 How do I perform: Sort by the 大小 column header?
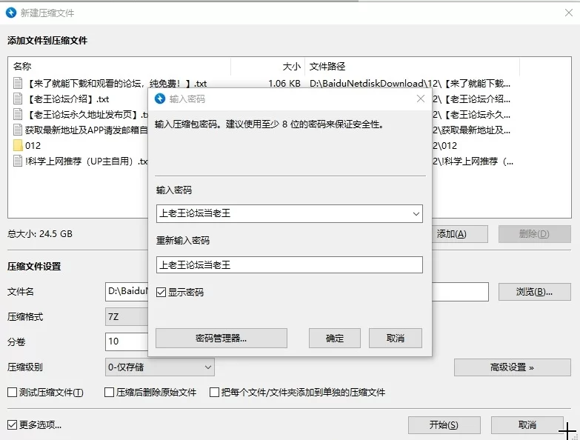(291, 67)
